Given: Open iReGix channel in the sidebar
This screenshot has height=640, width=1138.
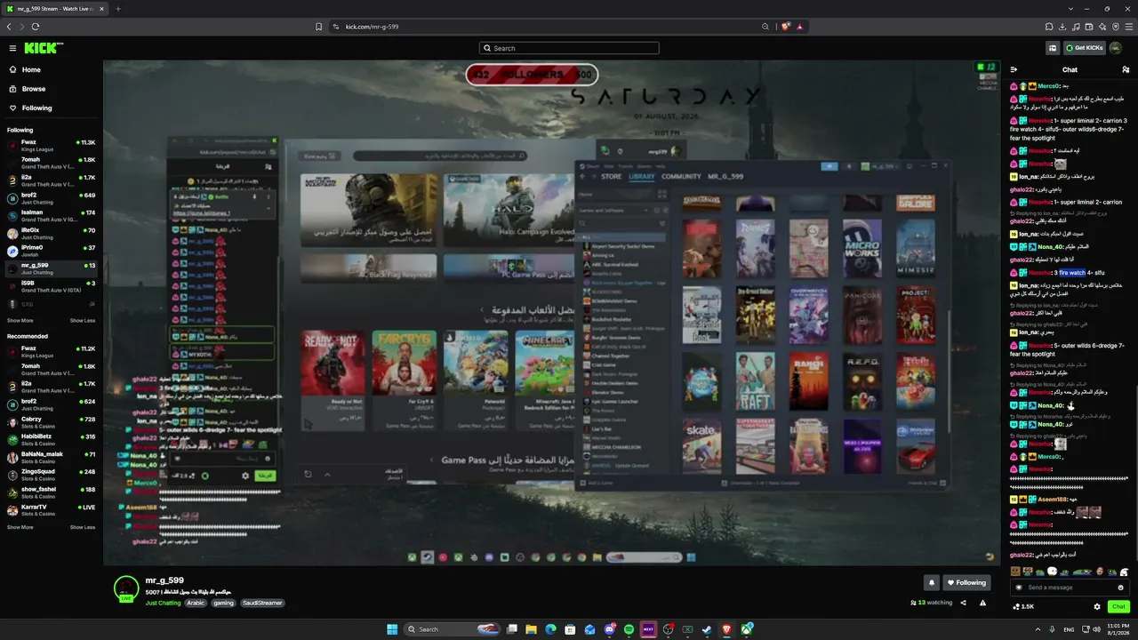Looking at the screenshot, I should click(52, 234).
